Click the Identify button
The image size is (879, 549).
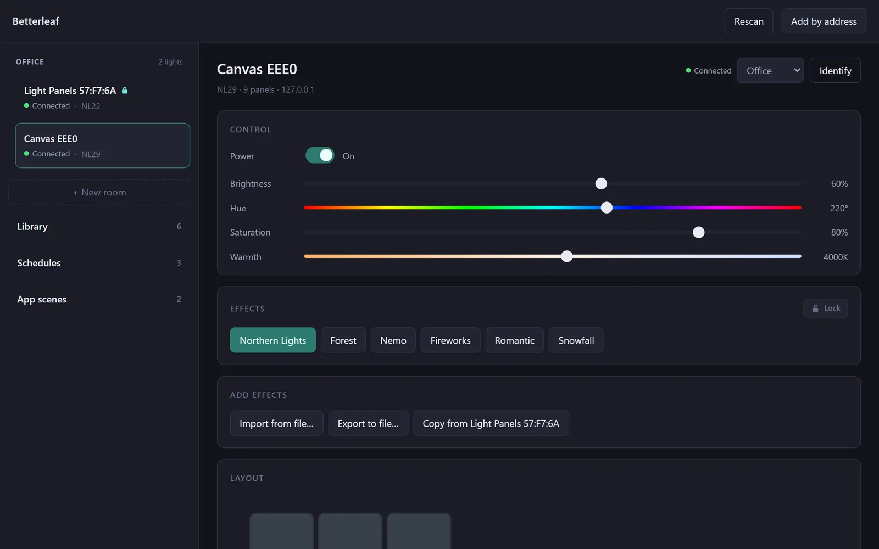(x=835, y=70)
